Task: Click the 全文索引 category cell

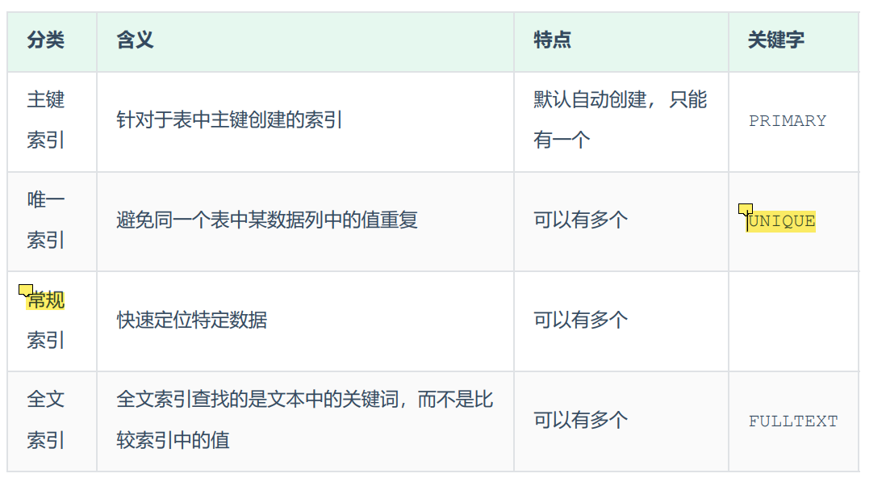Action: point(46,420)
